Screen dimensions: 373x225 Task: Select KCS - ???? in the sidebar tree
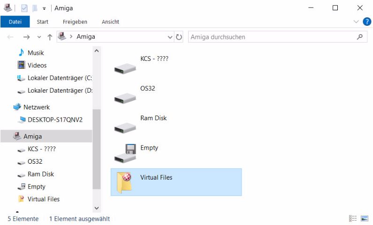tap(42, 149)
